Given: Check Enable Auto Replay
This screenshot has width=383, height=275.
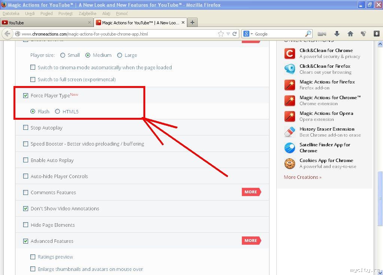Looking at the screenshot, I should click(26, 160).
